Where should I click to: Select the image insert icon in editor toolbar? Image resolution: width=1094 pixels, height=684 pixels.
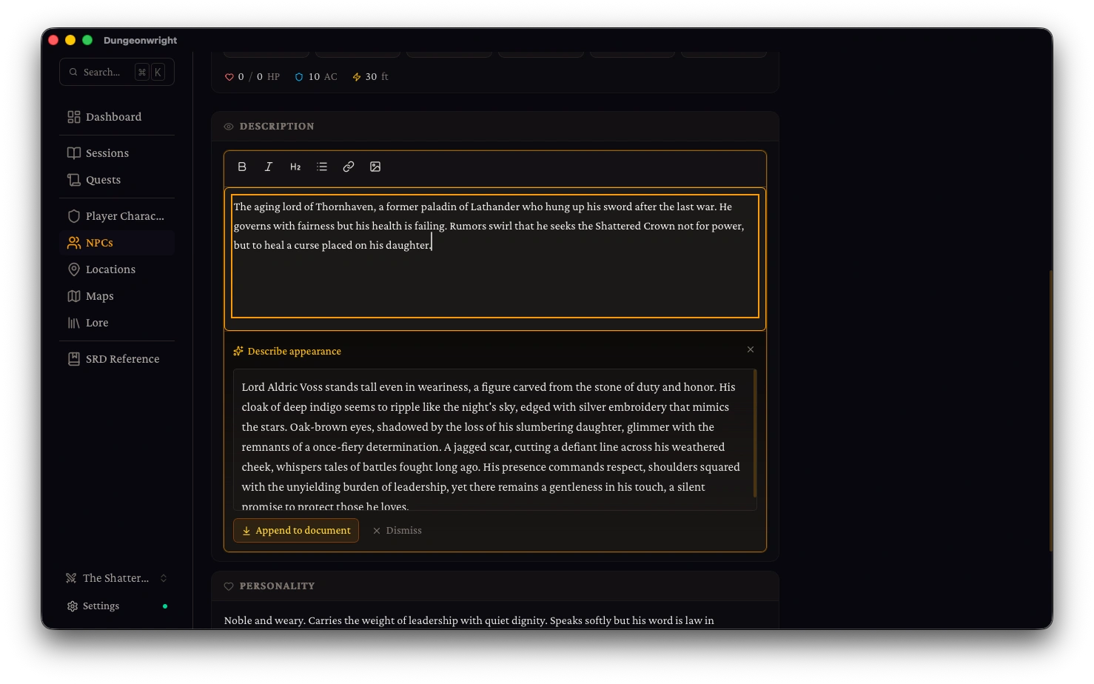pos(375,167)
